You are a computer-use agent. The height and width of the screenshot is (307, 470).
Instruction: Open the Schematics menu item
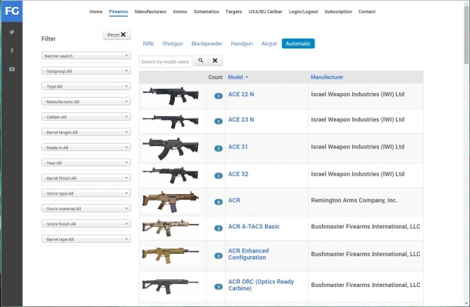coord(206,12)
